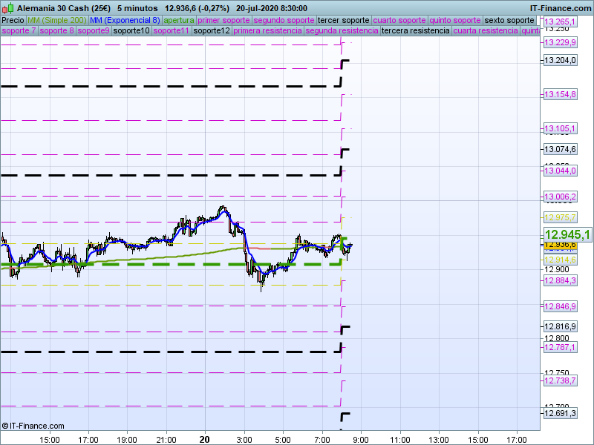594x445 pixels.
Task: Click the green 12.945,1 current price label
Action: (x=567, y=234)
